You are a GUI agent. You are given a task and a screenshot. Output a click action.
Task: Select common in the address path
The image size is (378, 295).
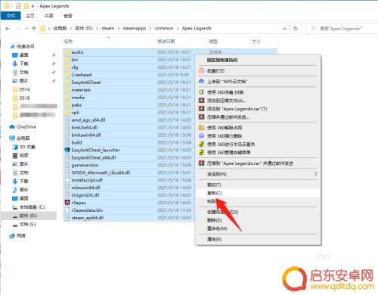(x=164, y=28)
